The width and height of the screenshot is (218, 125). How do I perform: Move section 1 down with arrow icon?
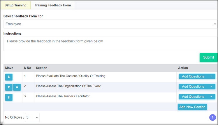[9, 77]
